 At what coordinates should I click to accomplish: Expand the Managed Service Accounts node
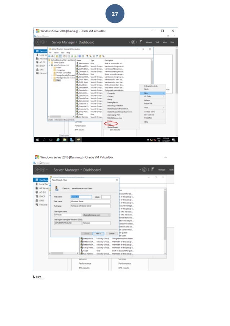pos(52,78)
